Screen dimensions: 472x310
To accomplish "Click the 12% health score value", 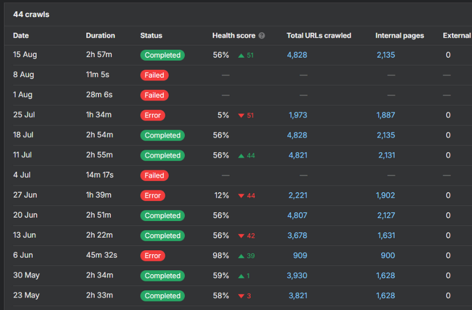I will (x=222, y=195).
